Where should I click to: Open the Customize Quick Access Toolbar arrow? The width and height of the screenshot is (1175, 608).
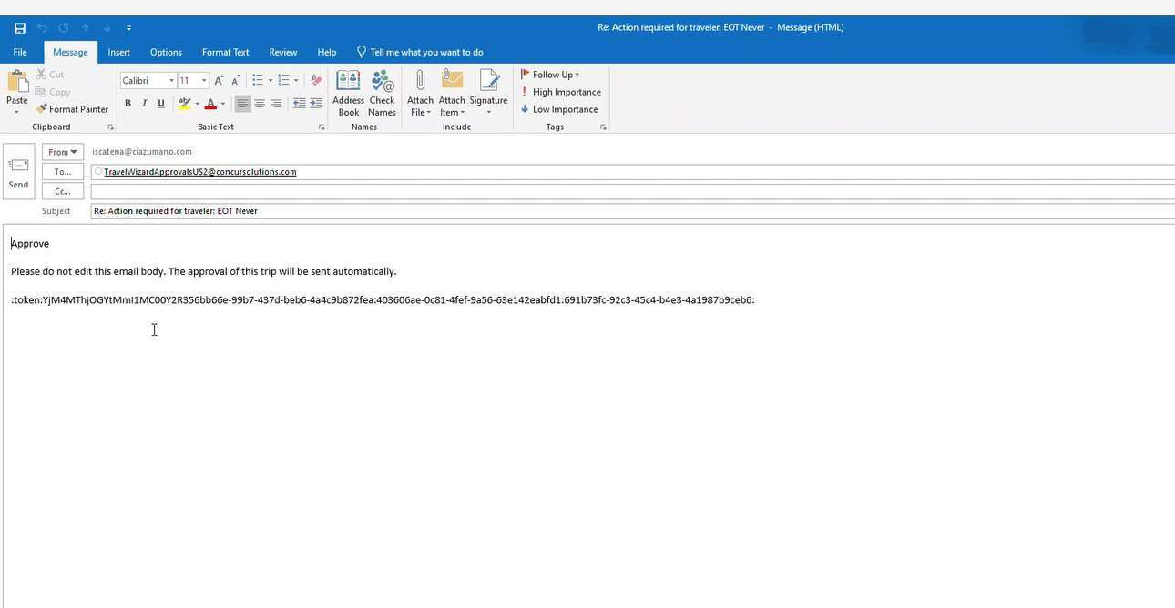coord(128,28)
